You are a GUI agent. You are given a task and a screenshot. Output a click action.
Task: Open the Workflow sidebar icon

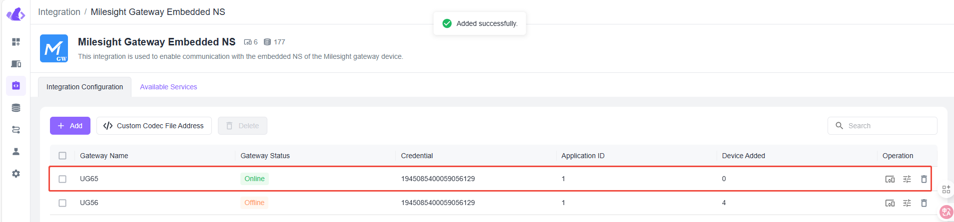[x=16, y=130]
